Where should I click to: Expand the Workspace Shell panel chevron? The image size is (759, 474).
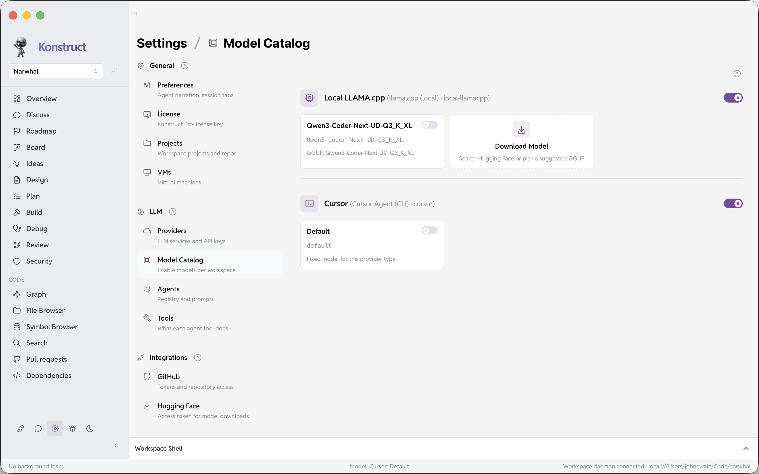point(746,449)
